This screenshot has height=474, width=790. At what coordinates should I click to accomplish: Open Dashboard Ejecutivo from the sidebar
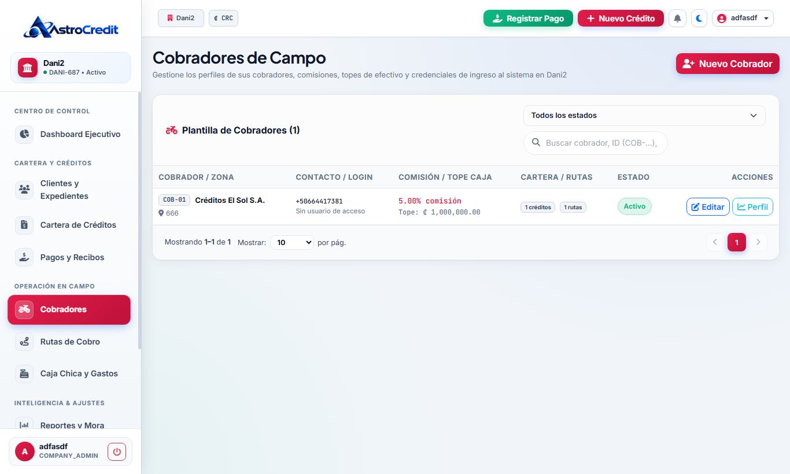[69, 134]
